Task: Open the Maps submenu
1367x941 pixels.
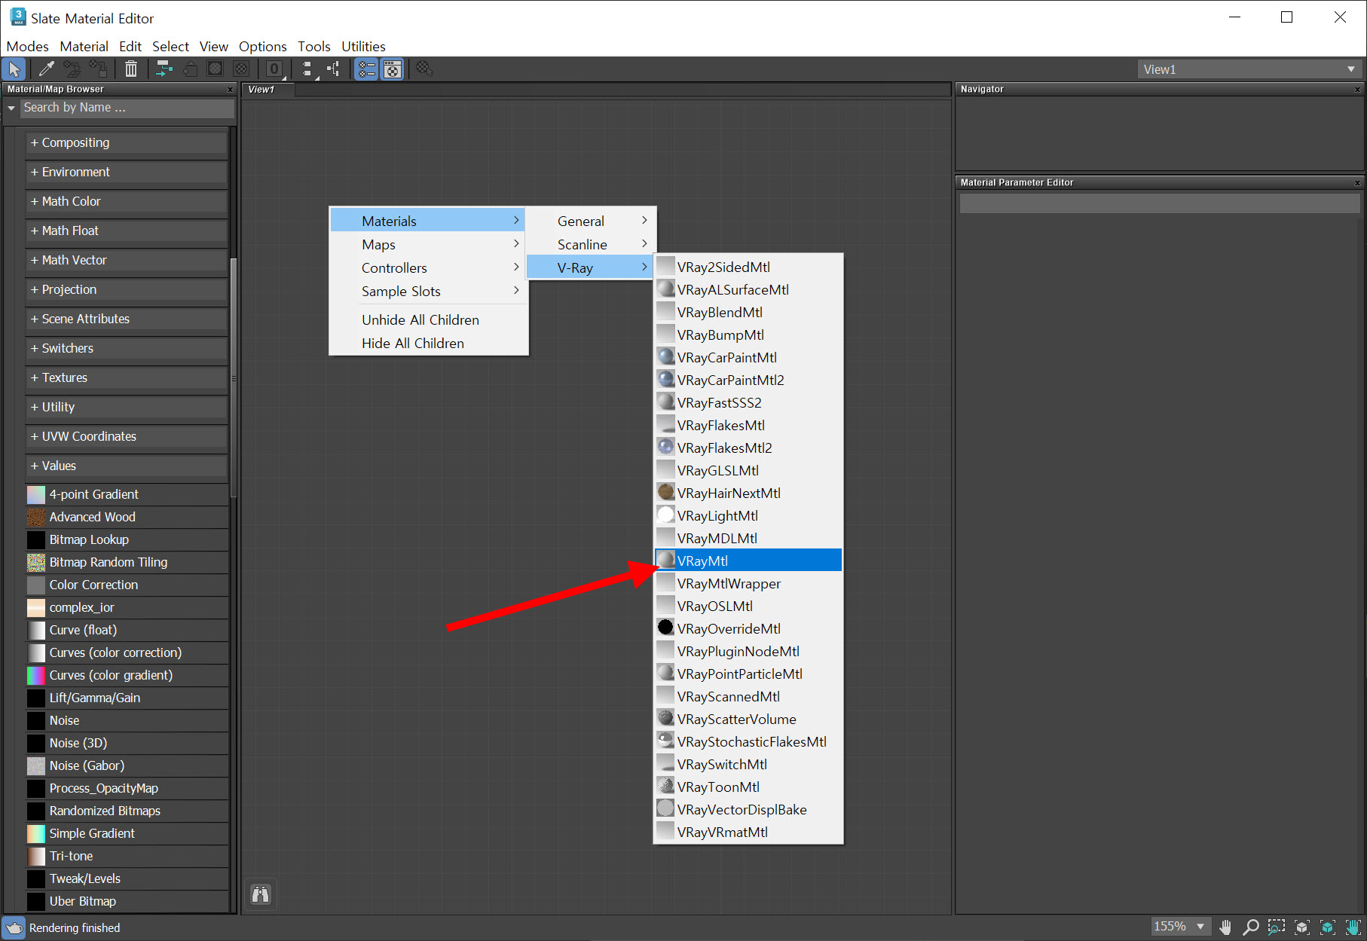Action: click(428, 245)
